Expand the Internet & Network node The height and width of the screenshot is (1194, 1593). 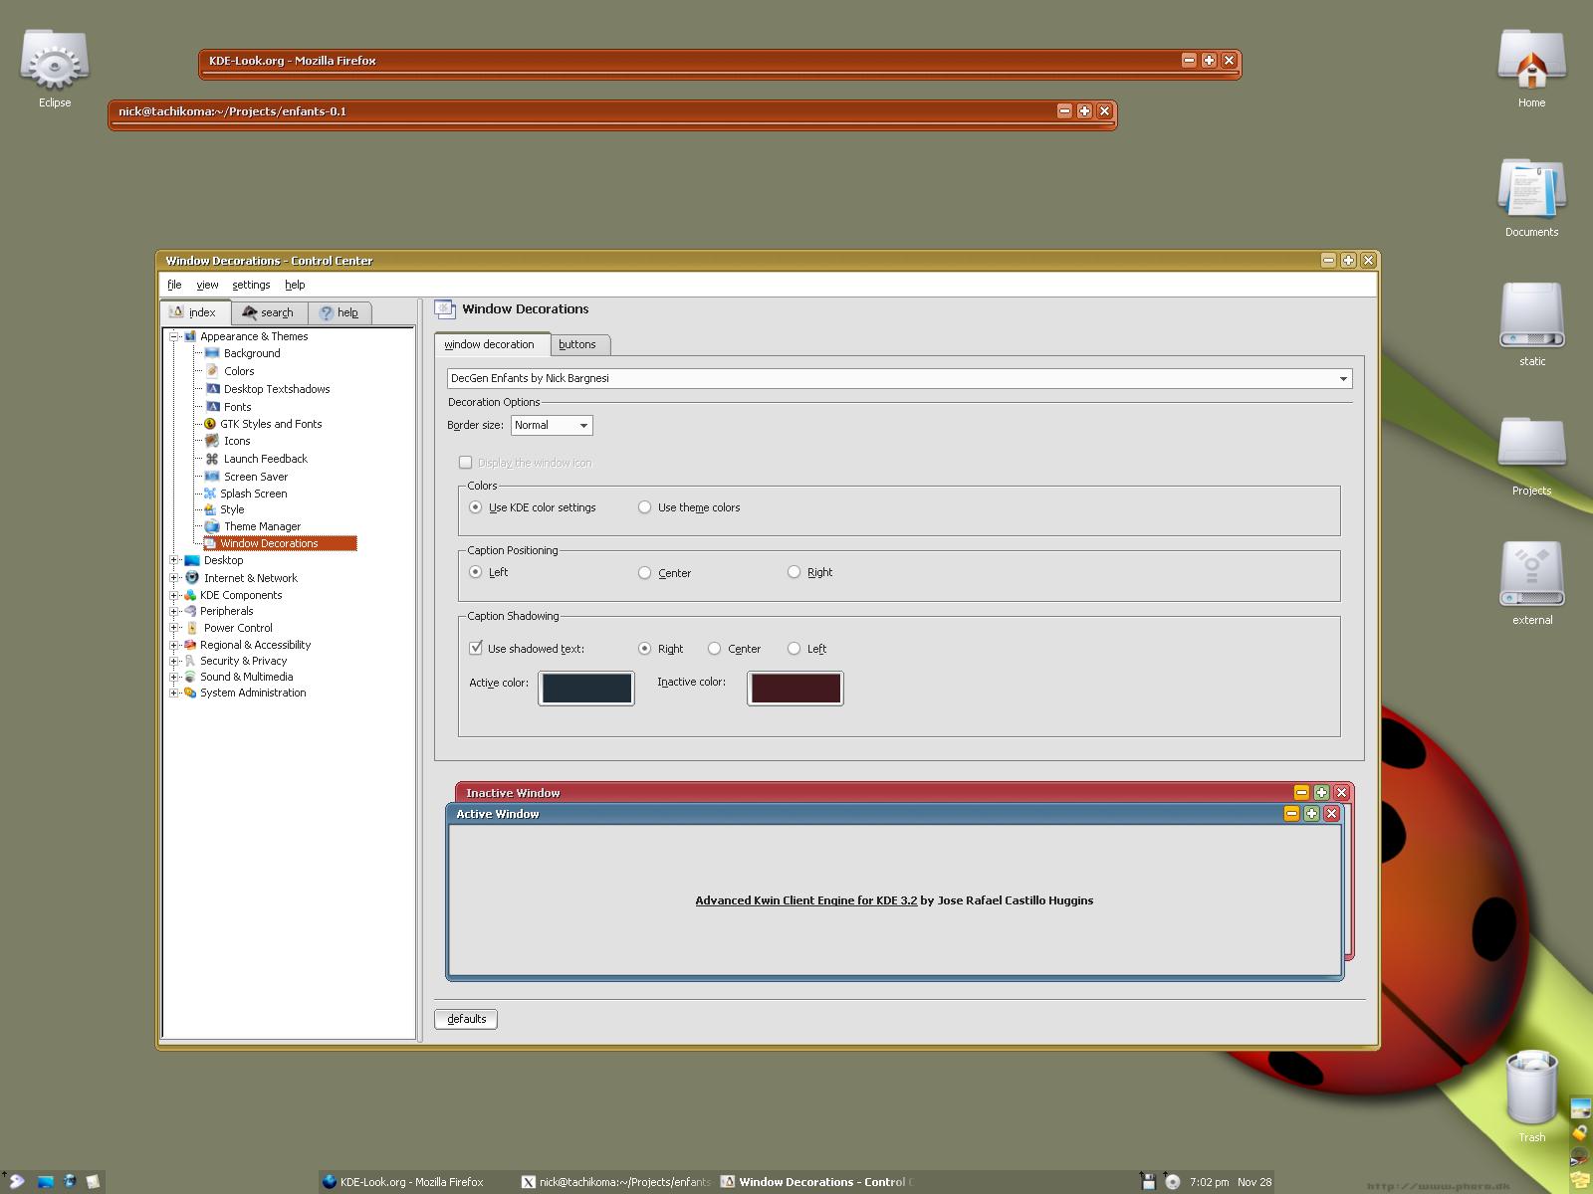(x=174, y=578)
